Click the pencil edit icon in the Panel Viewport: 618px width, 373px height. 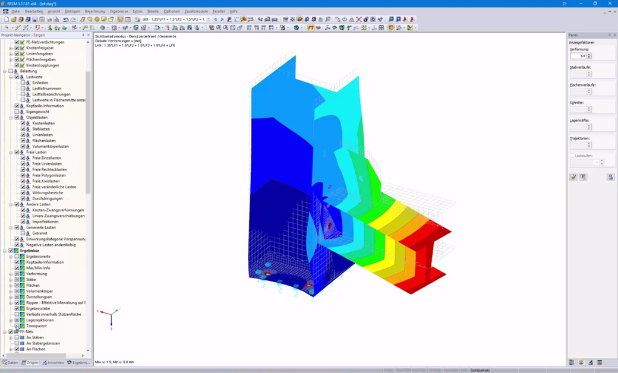[x=573, y=178]
